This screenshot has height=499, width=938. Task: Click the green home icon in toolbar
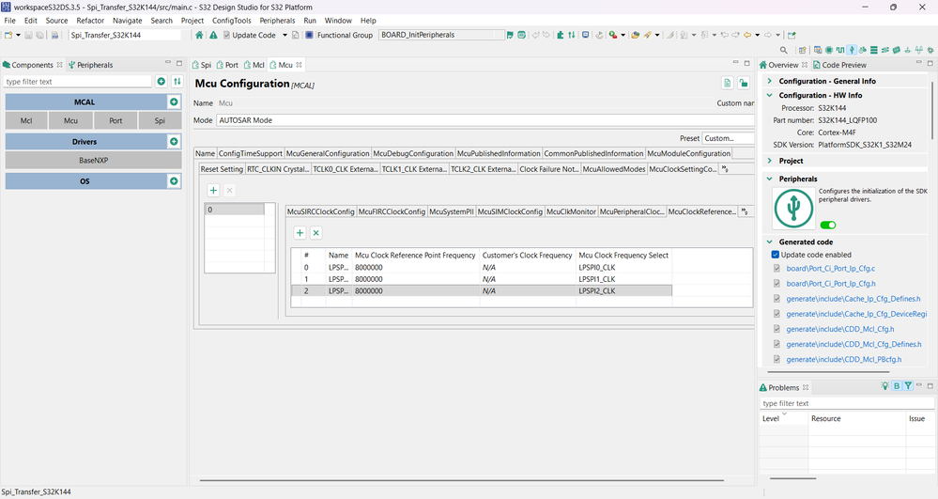pyautogui.click(x=199, y=35)
